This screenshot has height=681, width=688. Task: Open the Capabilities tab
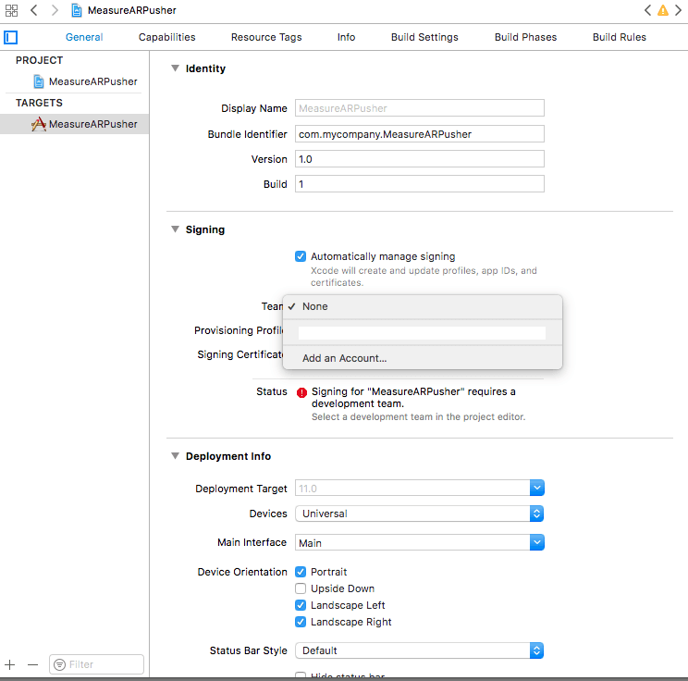[x=166, y=37]
